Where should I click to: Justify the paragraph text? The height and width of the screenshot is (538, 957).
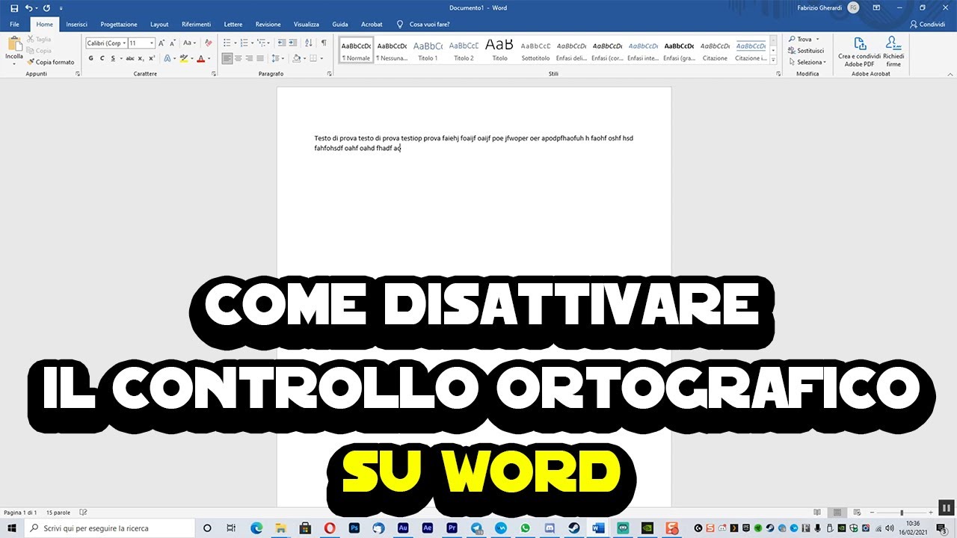261,58
